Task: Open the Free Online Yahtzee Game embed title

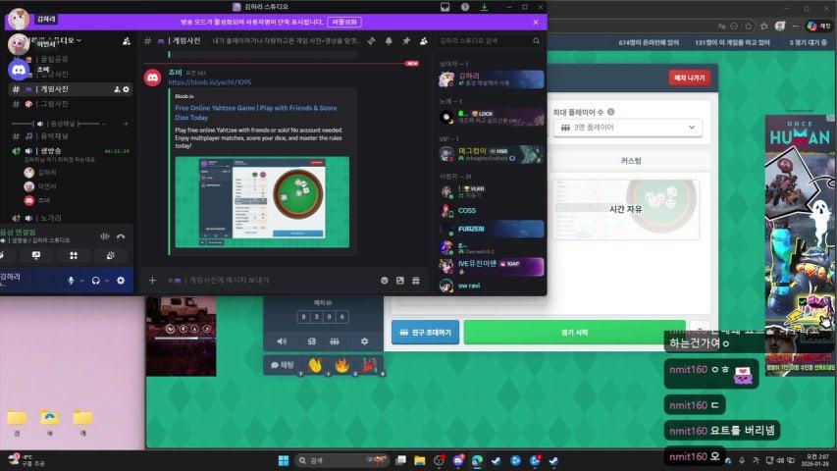Action: (x=256, y=112)
